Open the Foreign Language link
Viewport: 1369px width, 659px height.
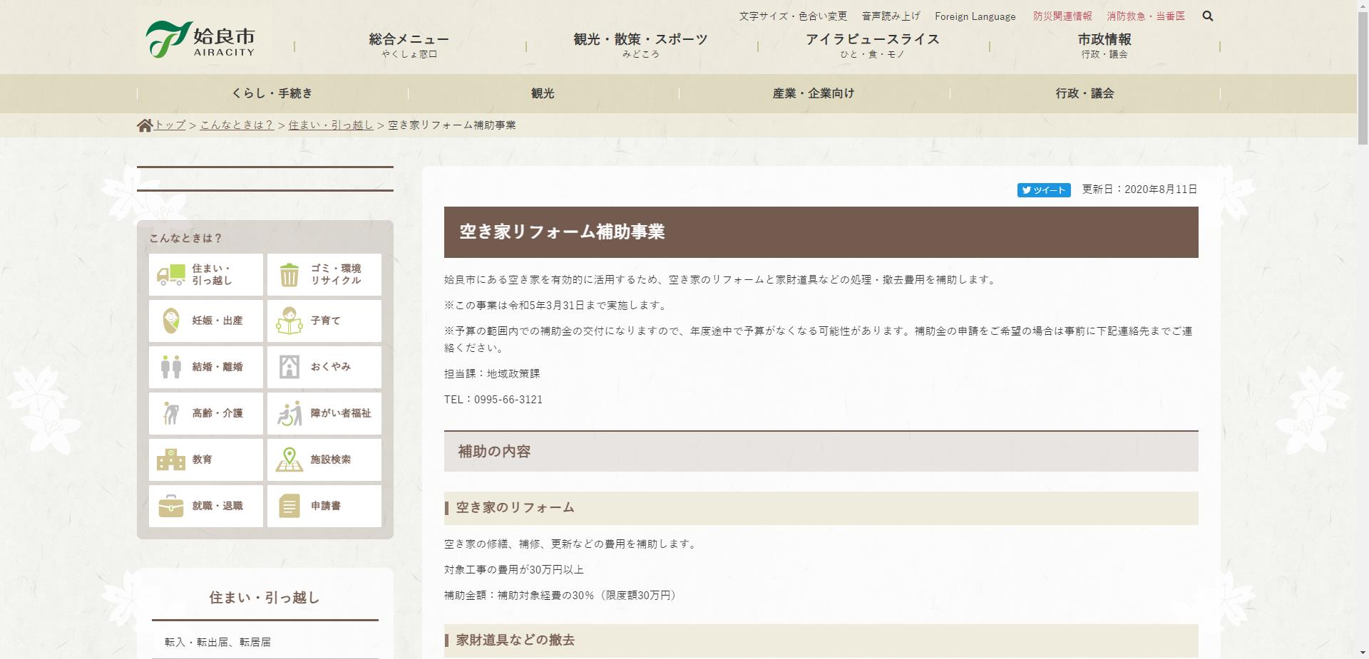pyautogui.click(x=975, y=16)
